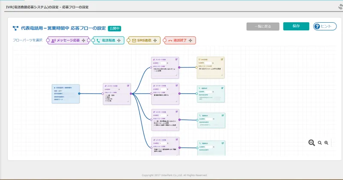Screen dimensions: 343x180
Task: Edit the phone transfer node of the fourth branch
Action: pyautogui.click(x=223, y=143)
